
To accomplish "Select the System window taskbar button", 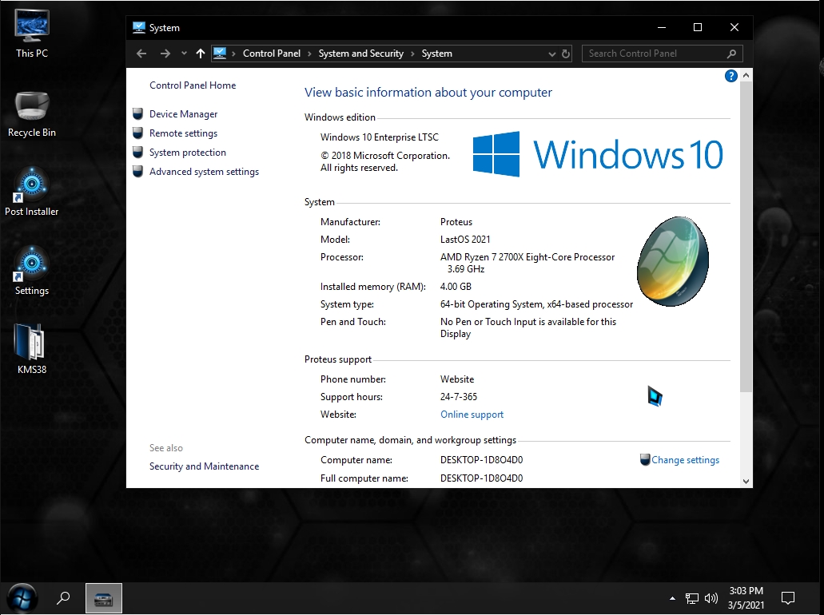I will coord(104,598).
